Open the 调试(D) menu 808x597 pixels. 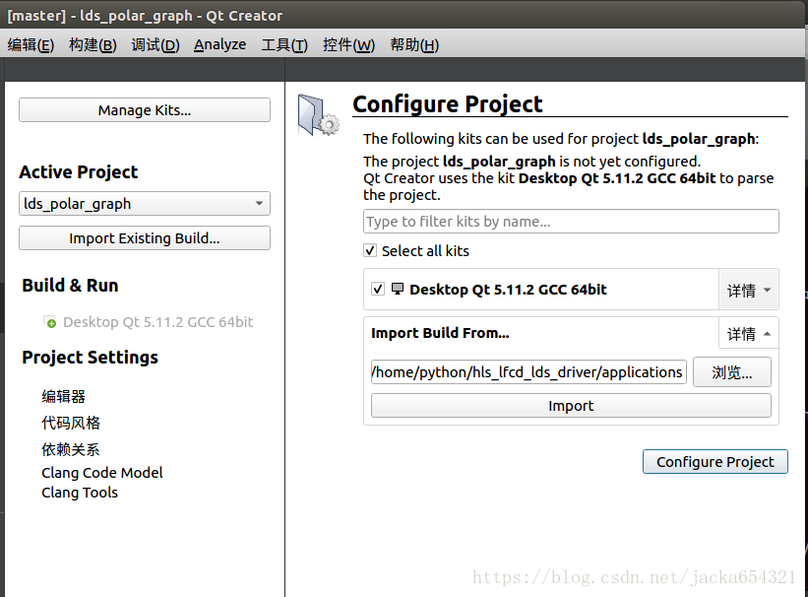tap(155, 45)
